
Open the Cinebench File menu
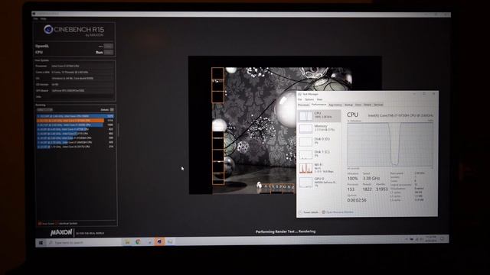click(36, 18)
